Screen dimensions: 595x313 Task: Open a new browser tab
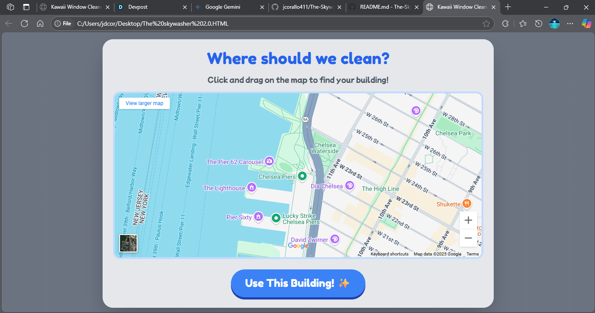[508, 7]
